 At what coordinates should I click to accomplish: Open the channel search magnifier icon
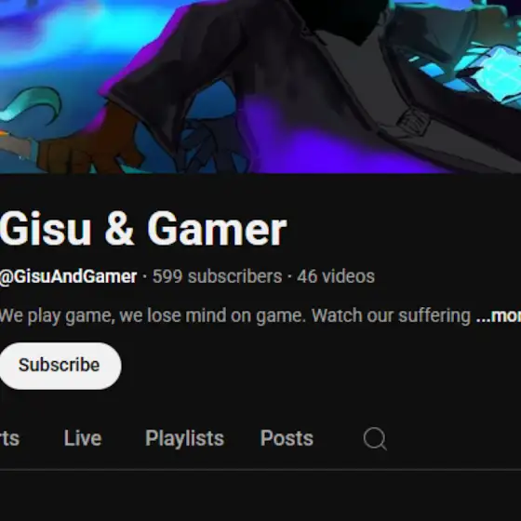point(375,438)
